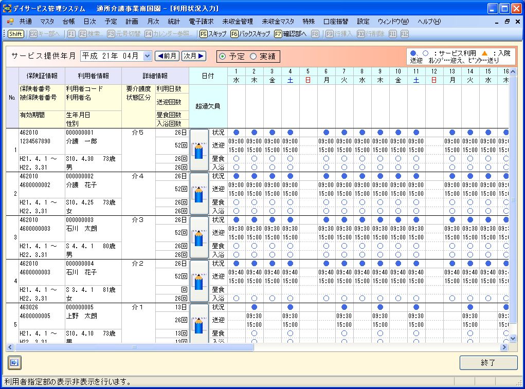Click pencil edit icon for 介護 一郎

coord(200,150)
